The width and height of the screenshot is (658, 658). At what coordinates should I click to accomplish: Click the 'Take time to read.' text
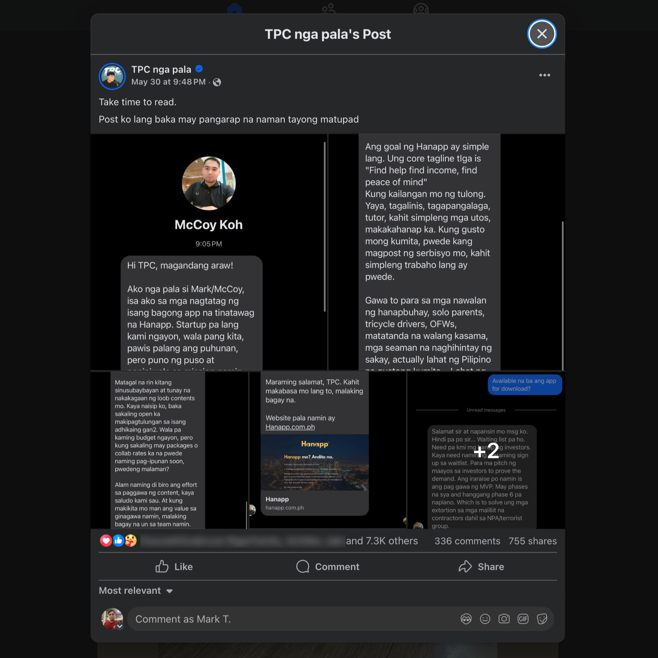(137, 102)
